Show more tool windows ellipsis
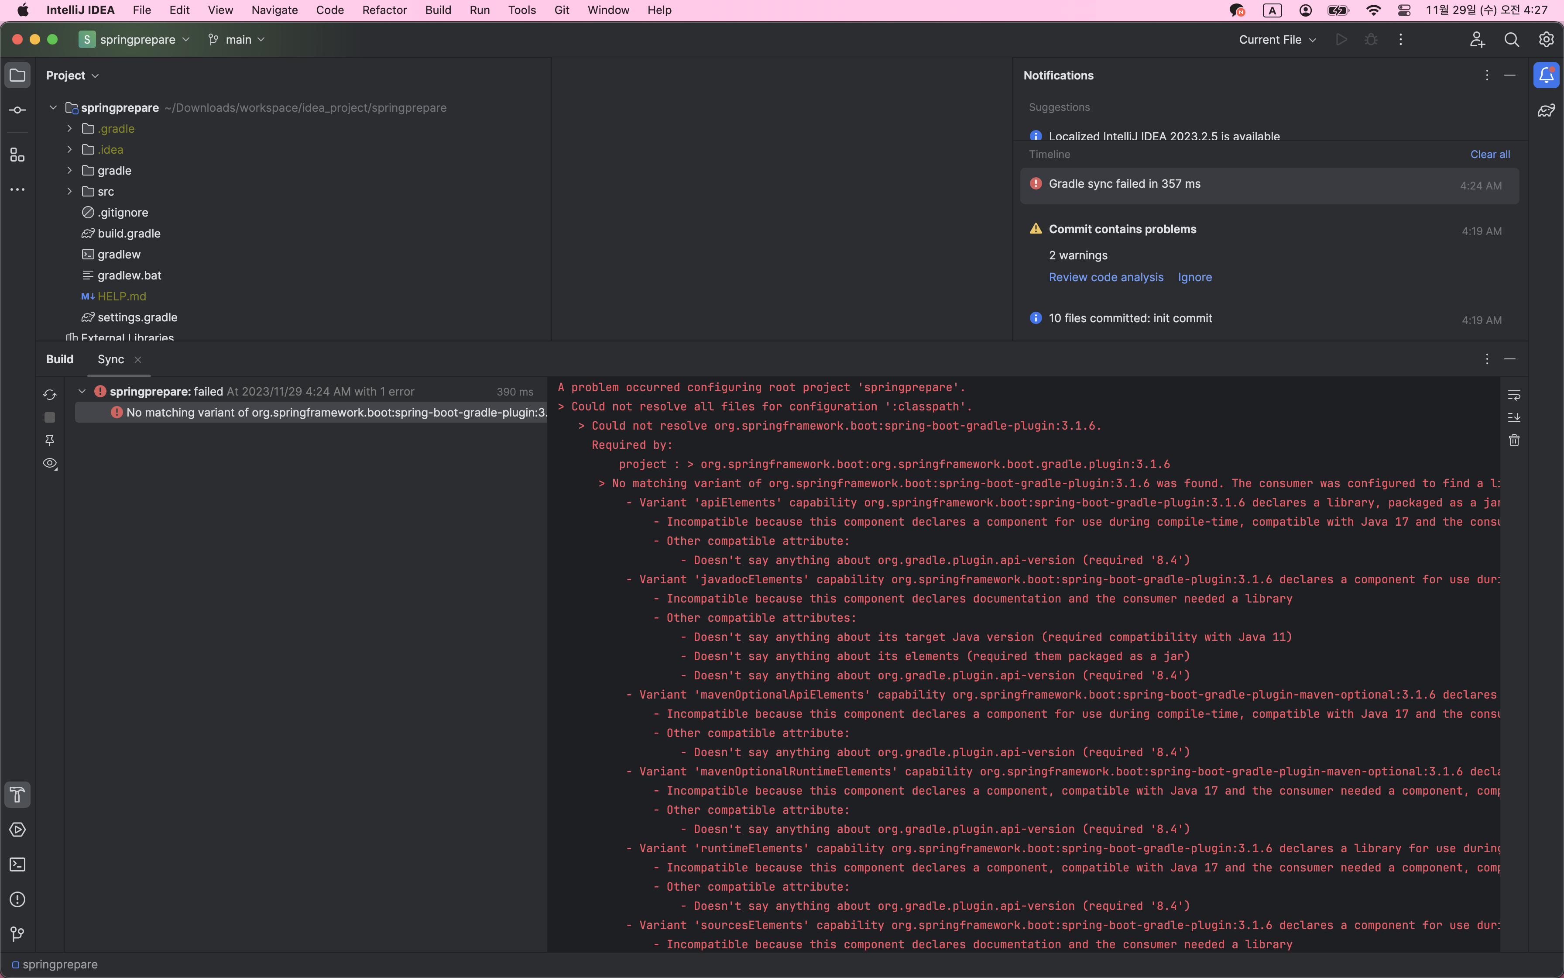 pyautogui.click(x=17, y=189)
